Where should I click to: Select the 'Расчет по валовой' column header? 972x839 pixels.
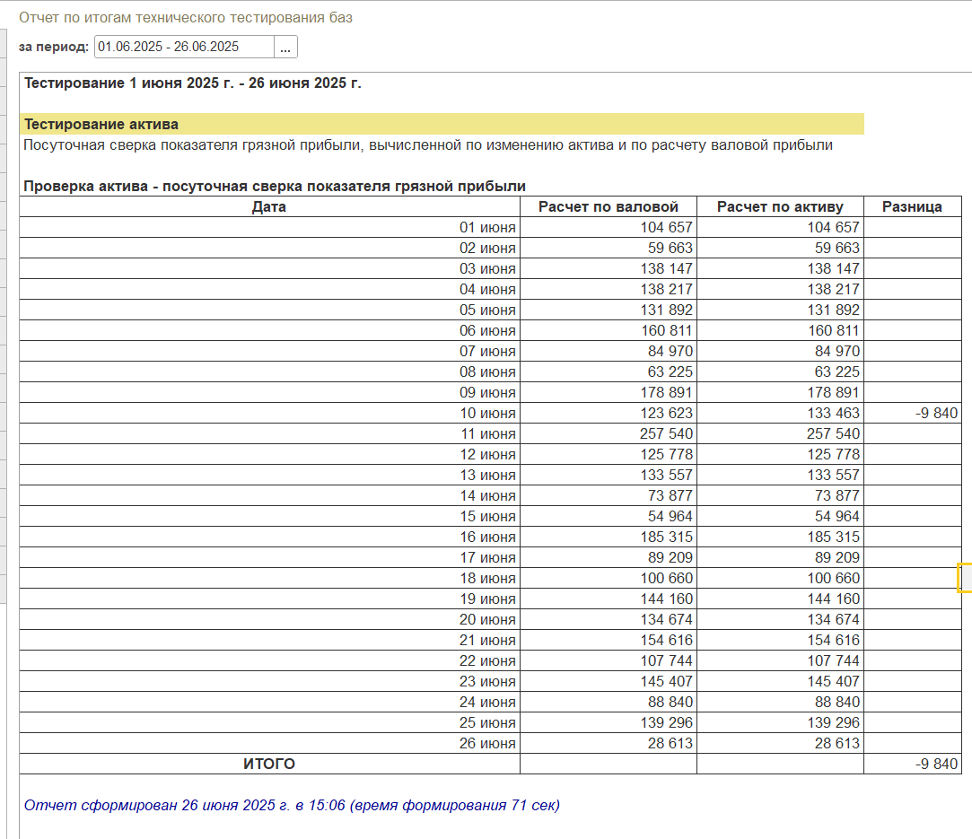click(x=609, y=207)
